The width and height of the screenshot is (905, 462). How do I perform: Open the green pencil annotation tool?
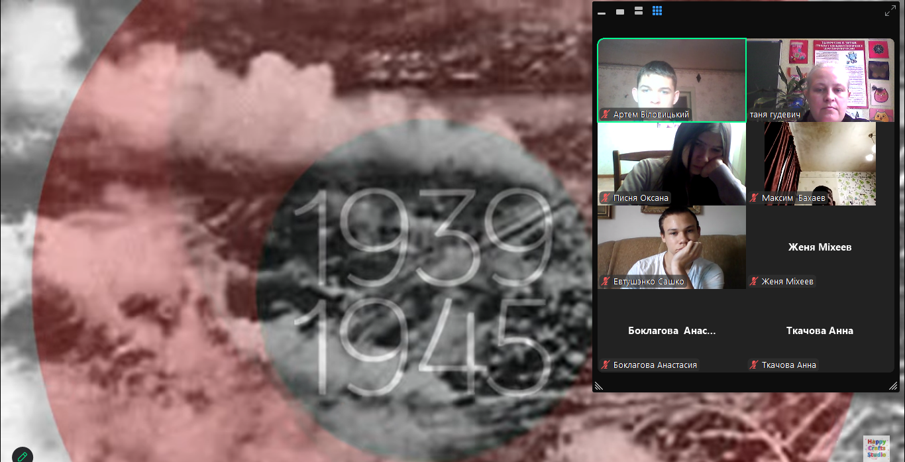pos(22,456)
